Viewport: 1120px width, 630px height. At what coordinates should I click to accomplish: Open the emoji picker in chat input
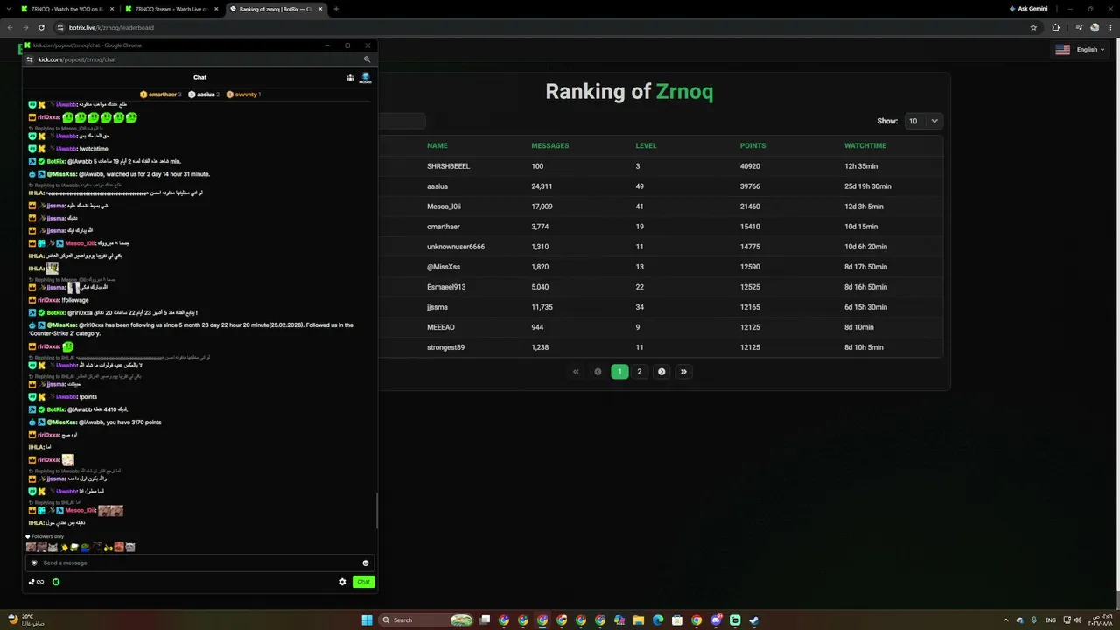366,563
